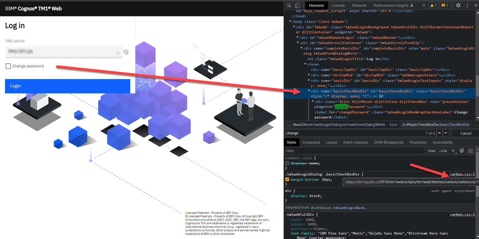The height and width of the screenshot is (239, 479).
Task: Open carbon.css:1 link for tm1webFullDiv rule
Action: pos(462,214)
